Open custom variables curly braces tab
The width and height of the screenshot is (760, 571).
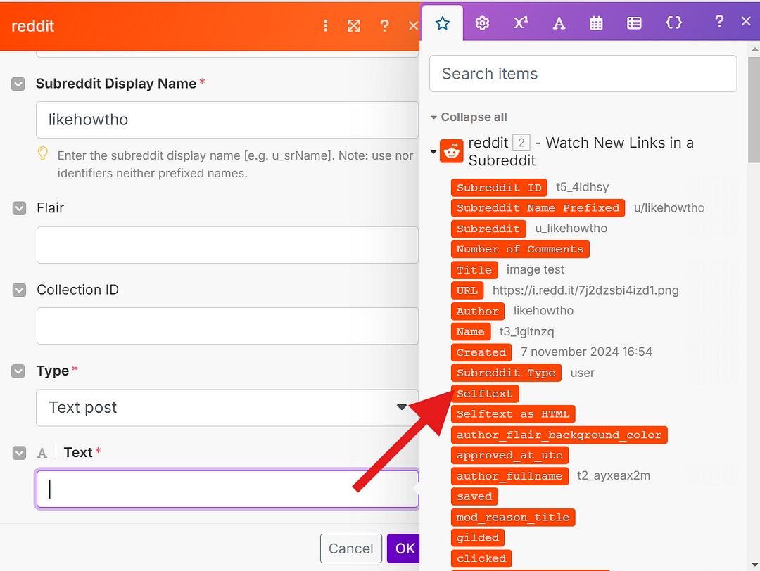click(673, 23)
